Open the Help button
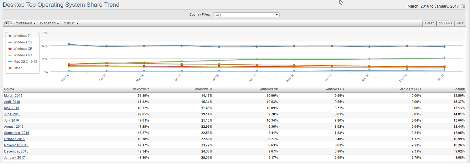Screen dimensions: 470x167 (460, 23)
